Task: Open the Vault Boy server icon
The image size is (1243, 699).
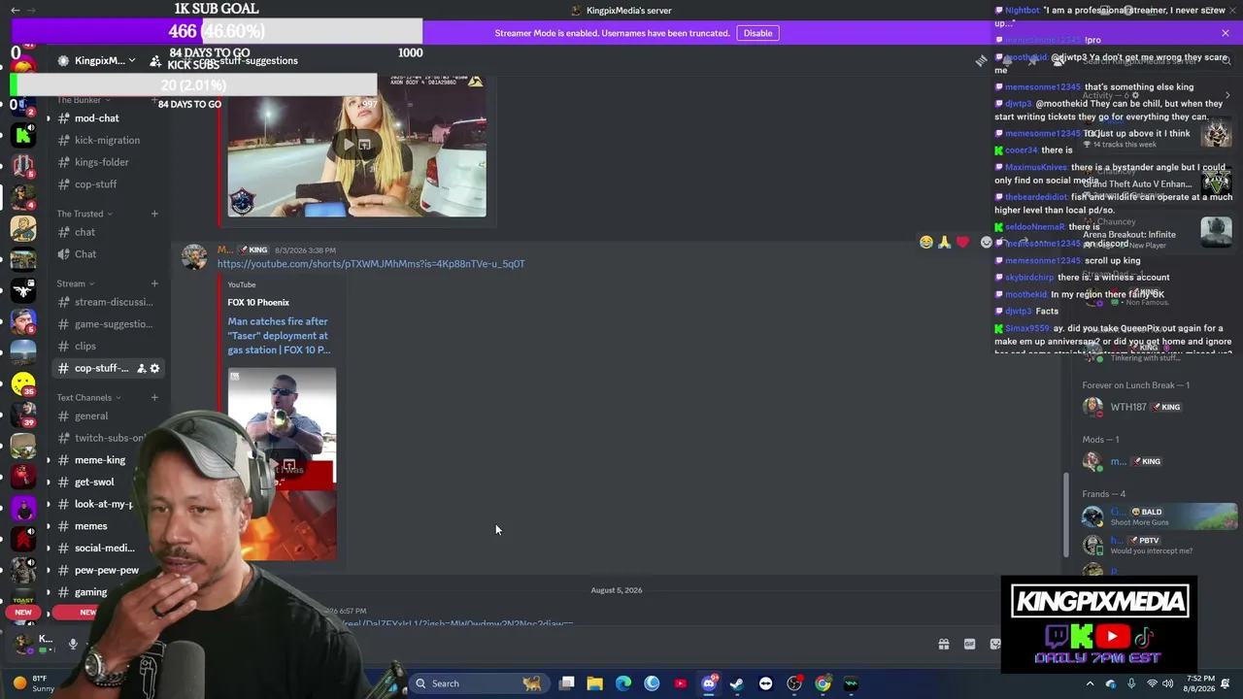Action: click(x=23, y=229)
